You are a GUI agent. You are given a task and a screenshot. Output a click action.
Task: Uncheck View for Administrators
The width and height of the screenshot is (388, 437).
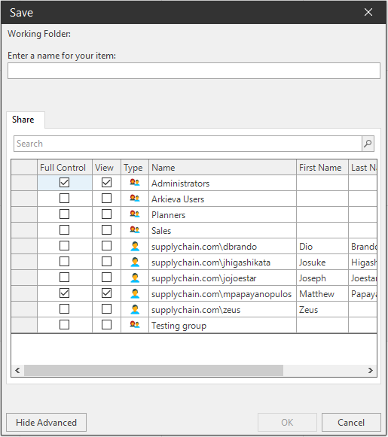pos(107,183)
